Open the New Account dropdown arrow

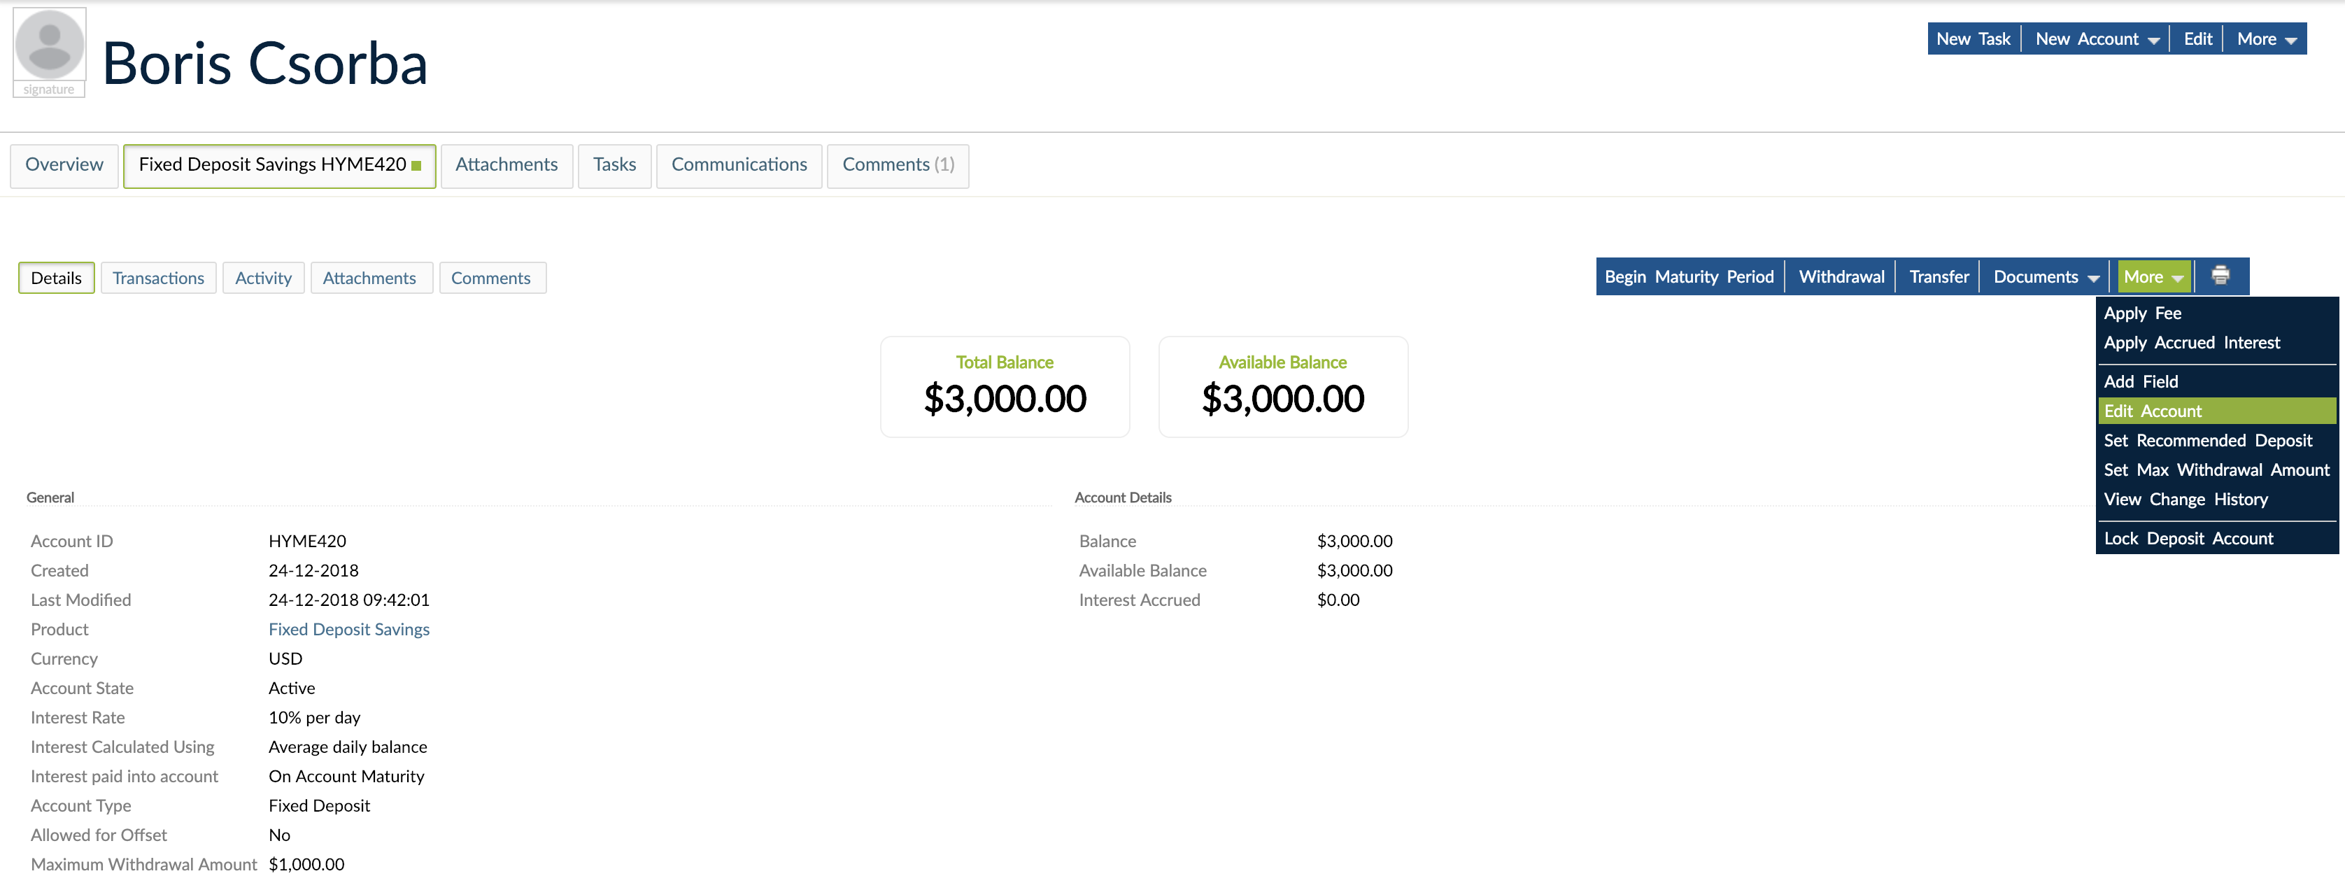[x=2154, y=39]
